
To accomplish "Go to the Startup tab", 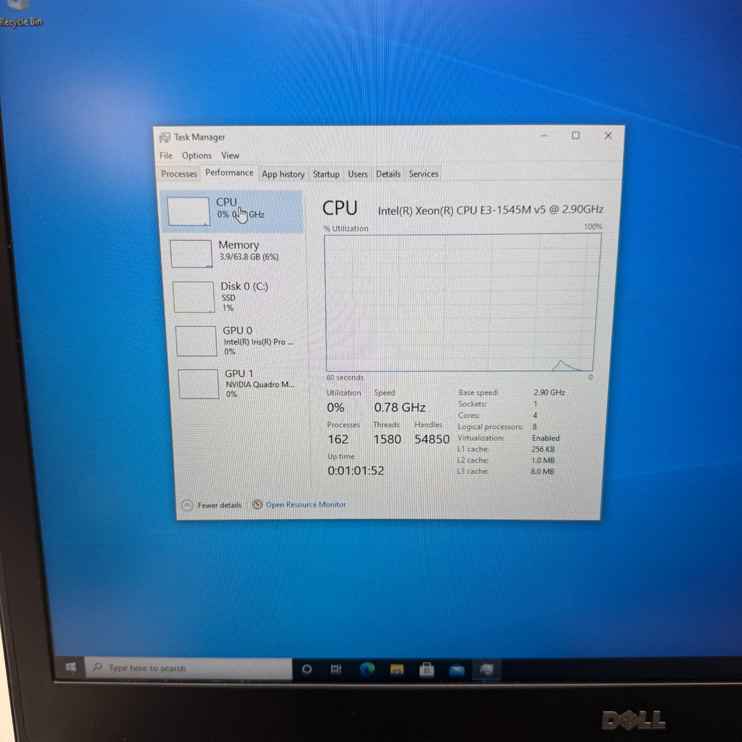I will click(326, 174).
